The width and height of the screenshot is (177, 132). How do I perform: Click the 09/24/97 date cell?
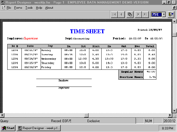click(31, 59)
